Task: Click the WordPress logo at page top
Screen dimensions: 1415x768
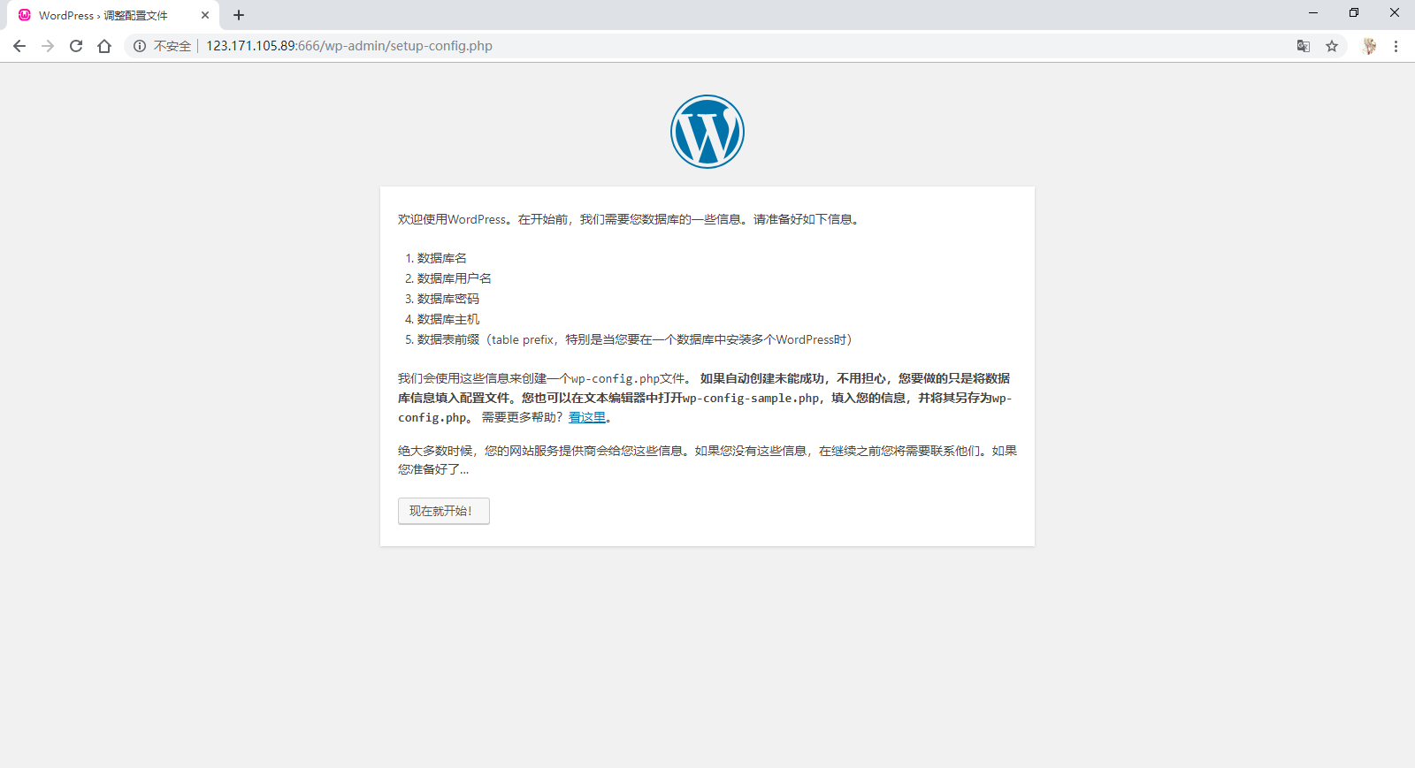Action: (707, 132)
